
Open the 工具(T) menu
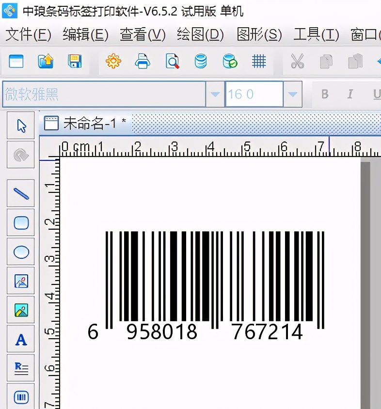[316, 35]
